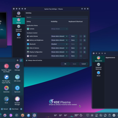Click OK in System Tray Settings
Screen dimensions: 118x118
click(x=65, y=64)
